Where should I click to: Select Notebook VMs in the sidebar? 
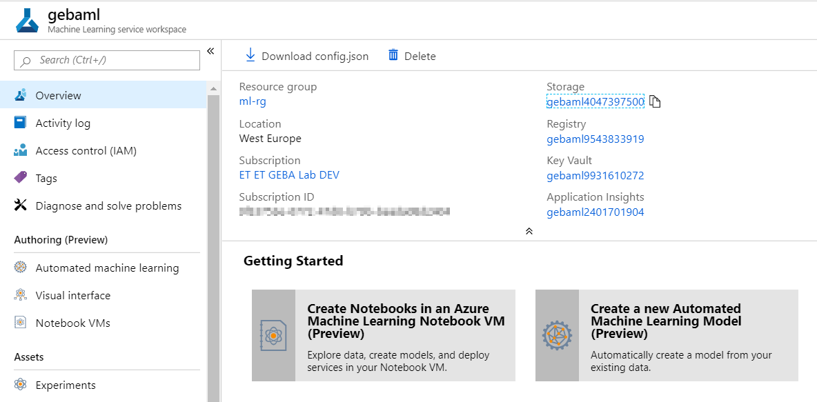coord(72,323)
